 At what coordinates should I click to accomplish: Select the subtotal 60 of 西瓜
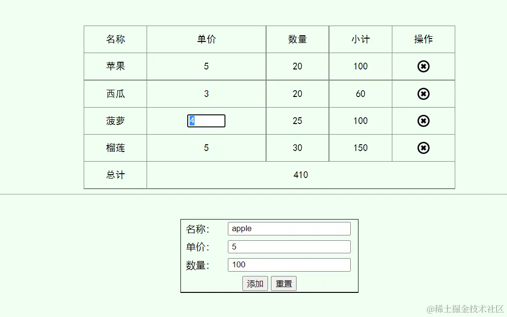360,94
